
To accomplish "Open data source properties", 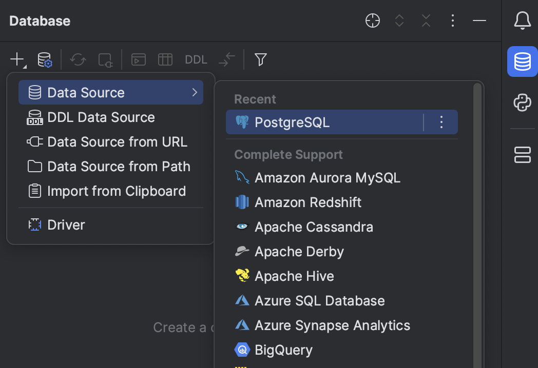I will point(45,59).
